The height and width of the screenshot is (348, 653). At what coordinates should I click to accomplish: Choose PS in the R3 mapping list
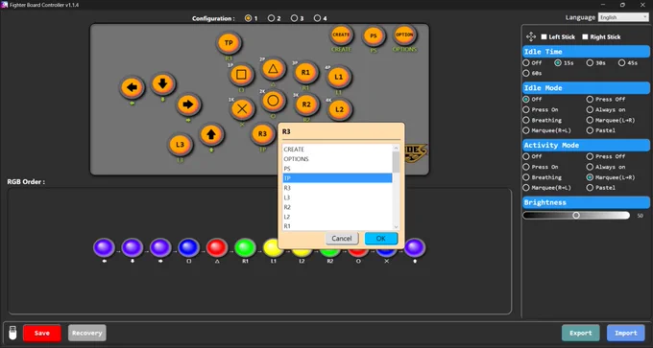pyautogui.click(x=337, y=169)
